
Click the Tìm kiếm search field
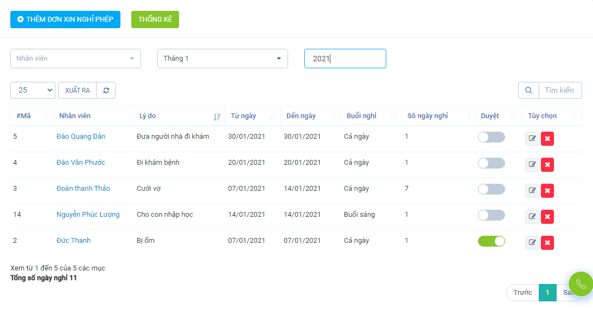(560, 91)
